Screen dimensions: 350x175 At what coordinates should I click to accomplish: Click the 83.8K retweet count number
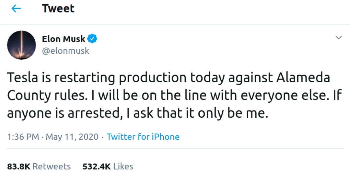[x=18, y=167]
